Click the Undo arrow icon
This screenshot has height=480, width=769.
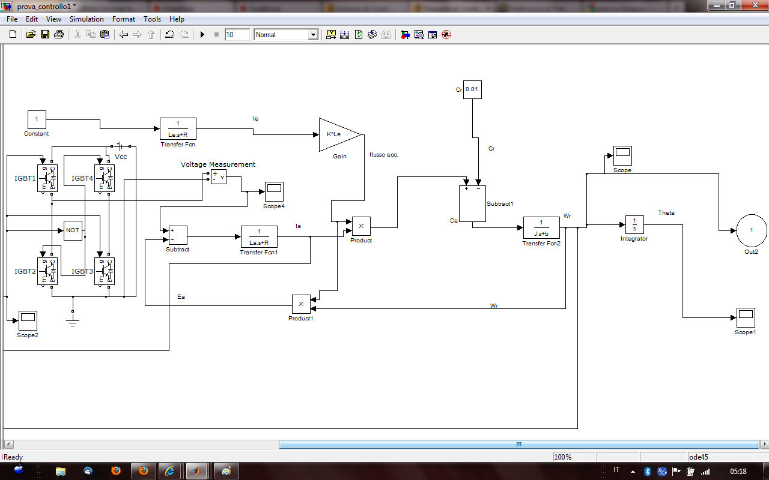point(170,35)
